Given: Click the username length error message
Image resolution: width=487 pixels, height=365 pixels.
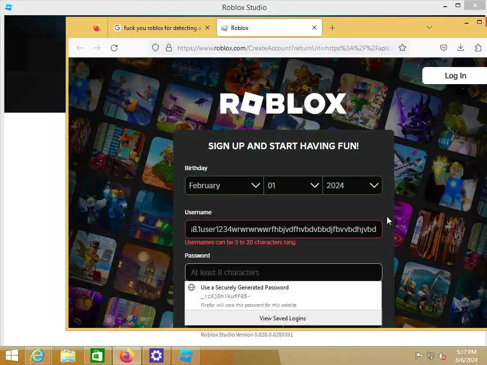Looking at the screenshot, I should (240, 242).
